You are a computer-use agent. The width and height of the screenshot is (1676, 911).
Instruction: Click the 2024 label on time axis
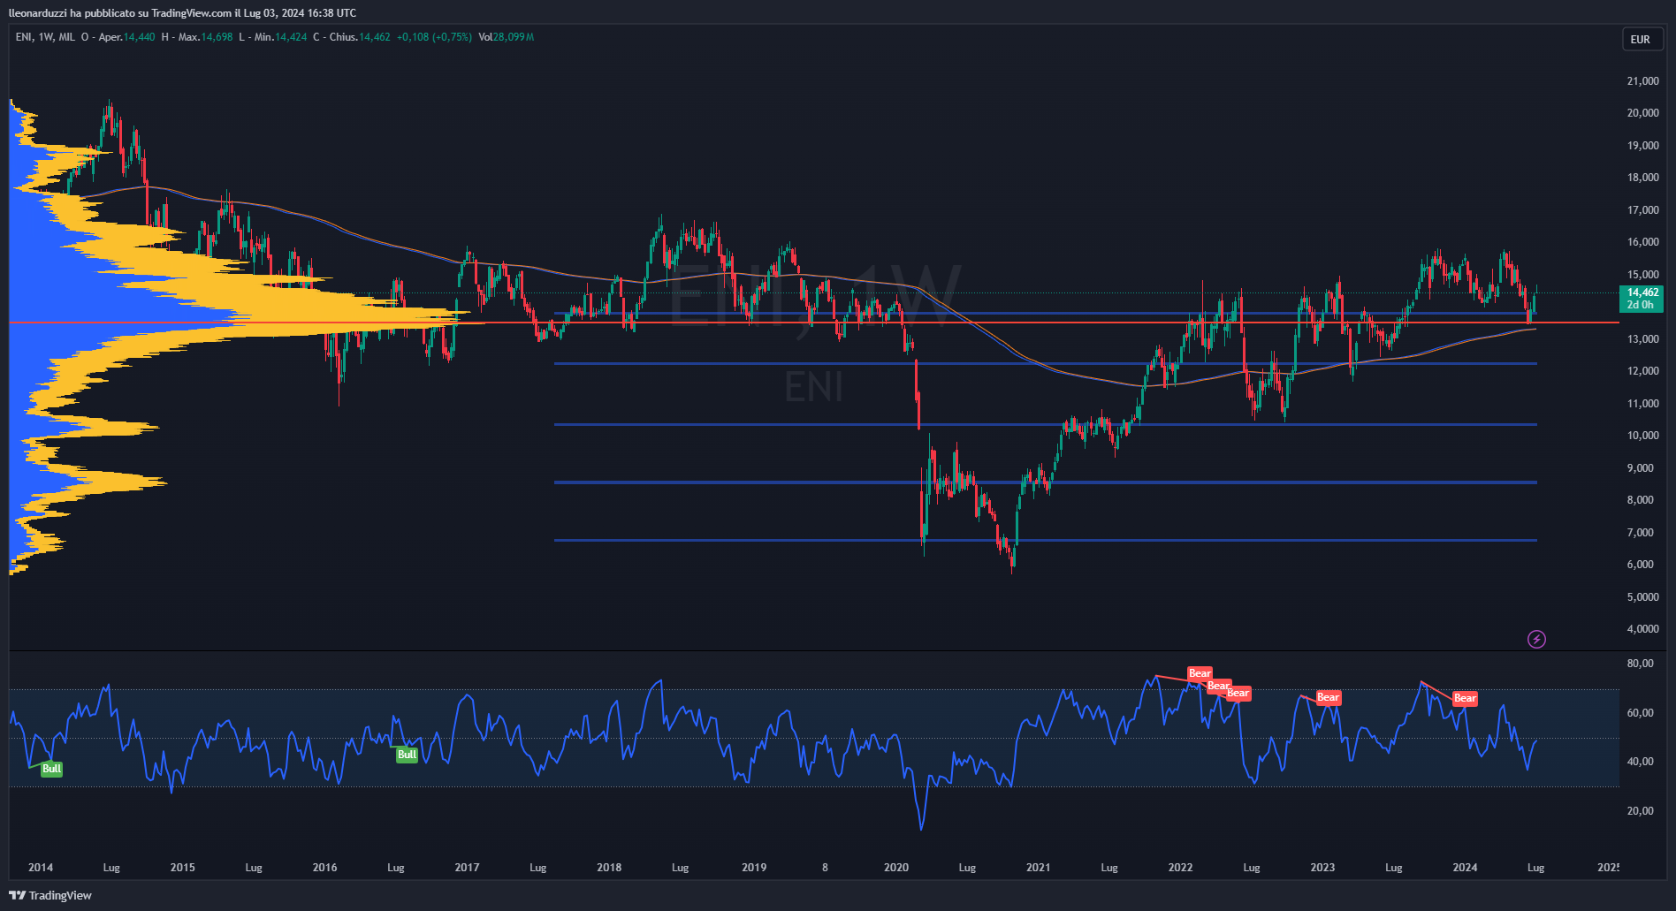(x=1465, y=868)
